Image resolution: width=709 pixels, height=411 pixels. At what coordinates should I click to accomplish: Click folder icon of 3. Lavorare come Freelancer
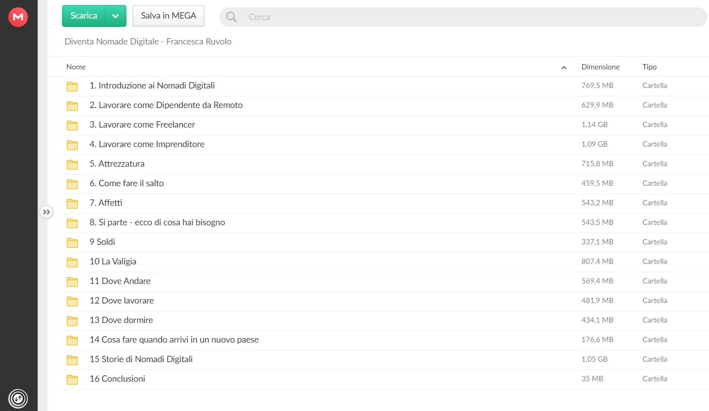coord(72,125)
